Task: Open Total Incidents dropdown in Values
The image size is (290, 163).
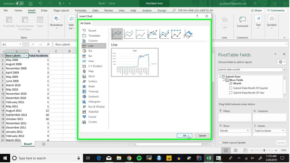Action: (x=283, y=131)
